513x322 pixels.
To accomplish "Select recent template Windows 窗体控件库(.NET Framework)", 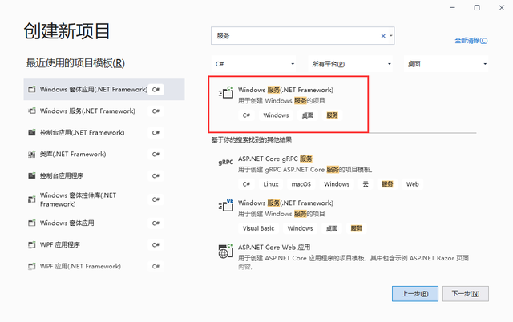I will pos(104,199).
